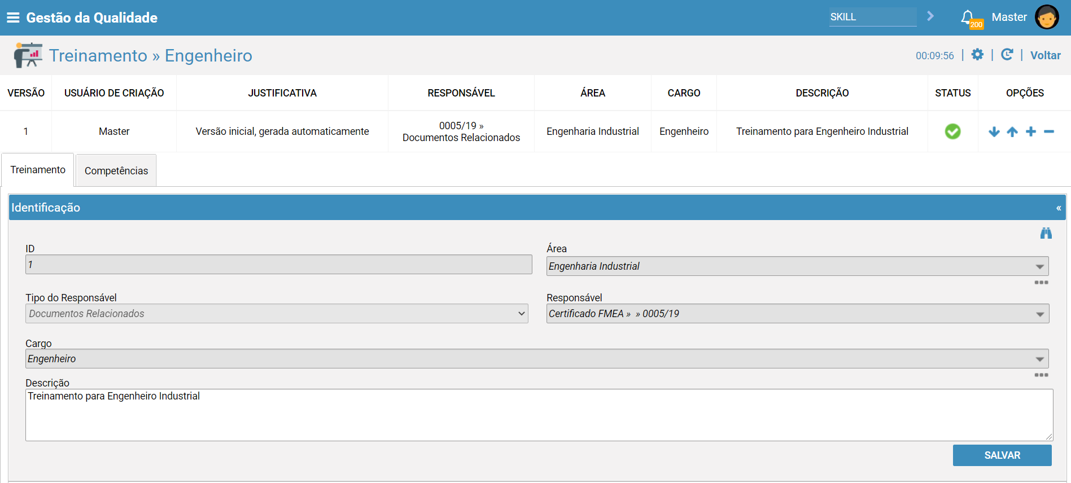The height and width of the screenshot is (483, 1071).
Task: Click the STATUS column header
Action: click(953, 93)
